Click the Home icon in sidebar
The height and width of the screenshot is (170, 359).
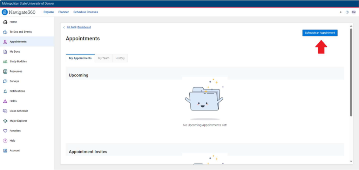(5, 22)
